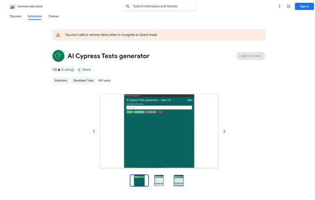This screenshot has height=200, width=315.
Task: Click the Share link
Action: (86, 70)
